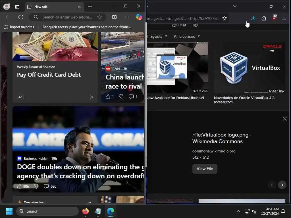This screenshot has width=291, height=218.
Task: Bookmark this page in Firefox
Action: [x=225, y=18]
